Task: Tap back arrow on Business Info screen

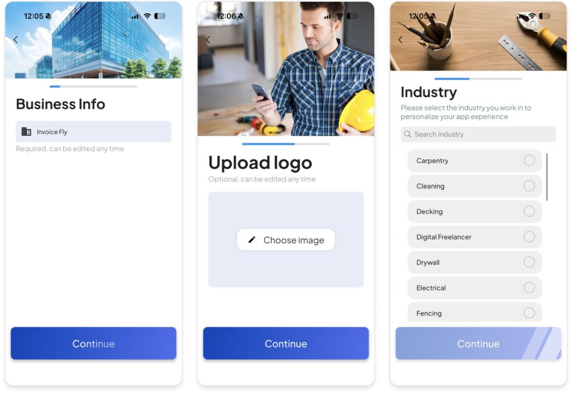Action: pyautogui.click(x=16, y=40)
